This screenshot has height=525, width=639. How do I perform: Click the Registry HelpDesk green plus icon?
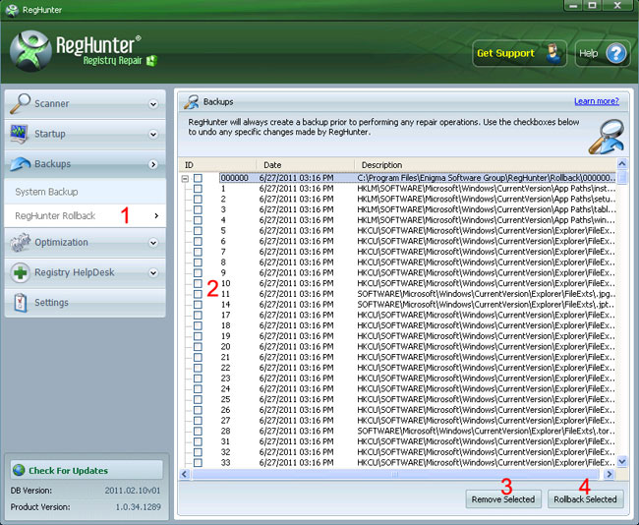coord(20,272)
